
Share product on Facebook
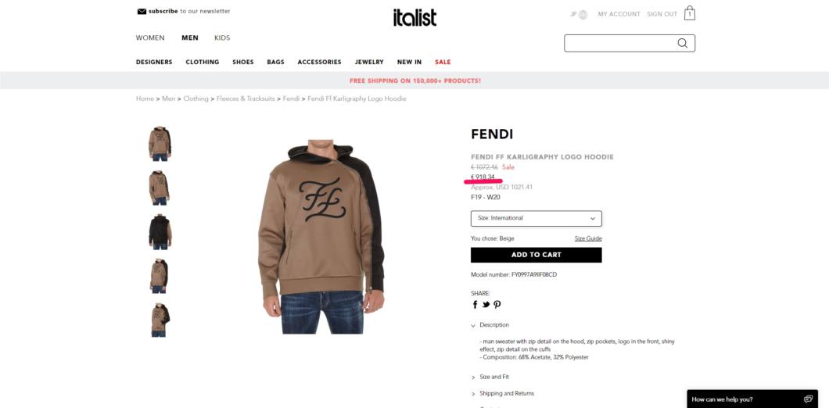coord(475,304)
